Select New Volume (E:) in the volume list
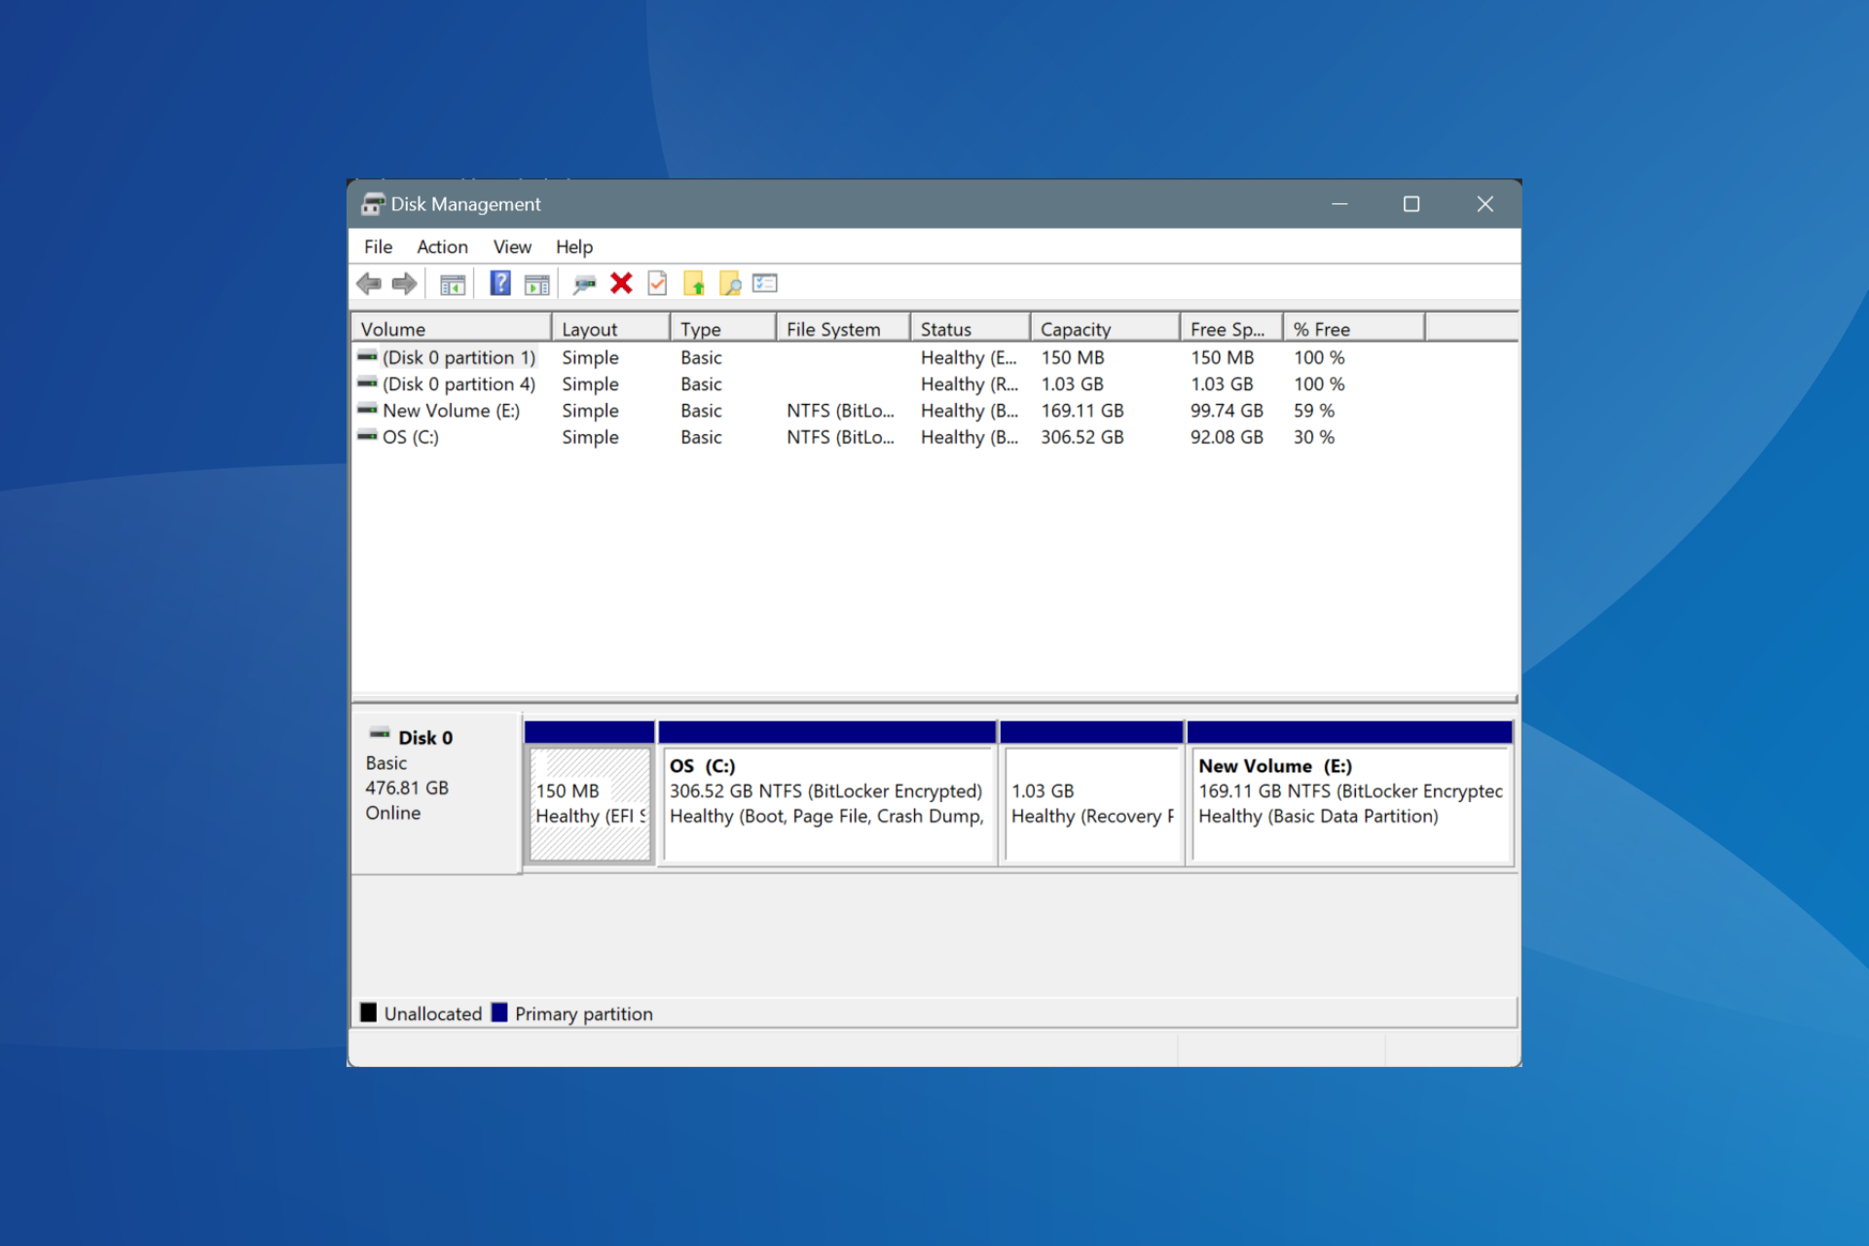The width and height of the screenshot is (1869, 1246). coord(934,410)
